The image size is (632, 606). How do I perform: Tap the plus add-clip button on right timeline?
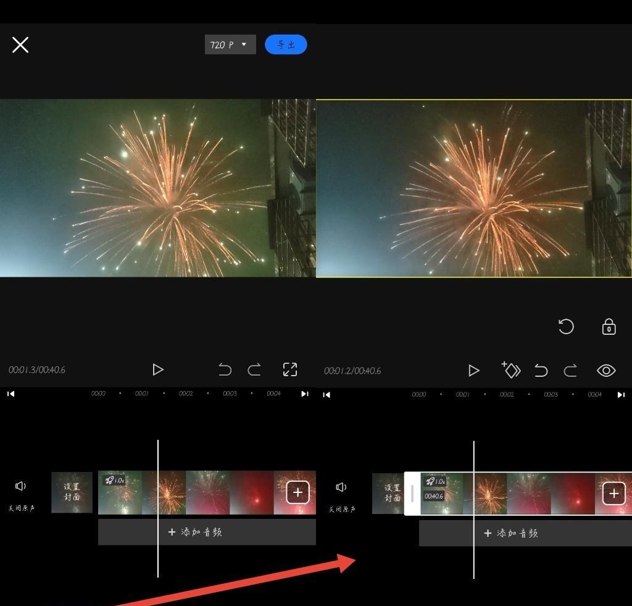click(613, 494)
